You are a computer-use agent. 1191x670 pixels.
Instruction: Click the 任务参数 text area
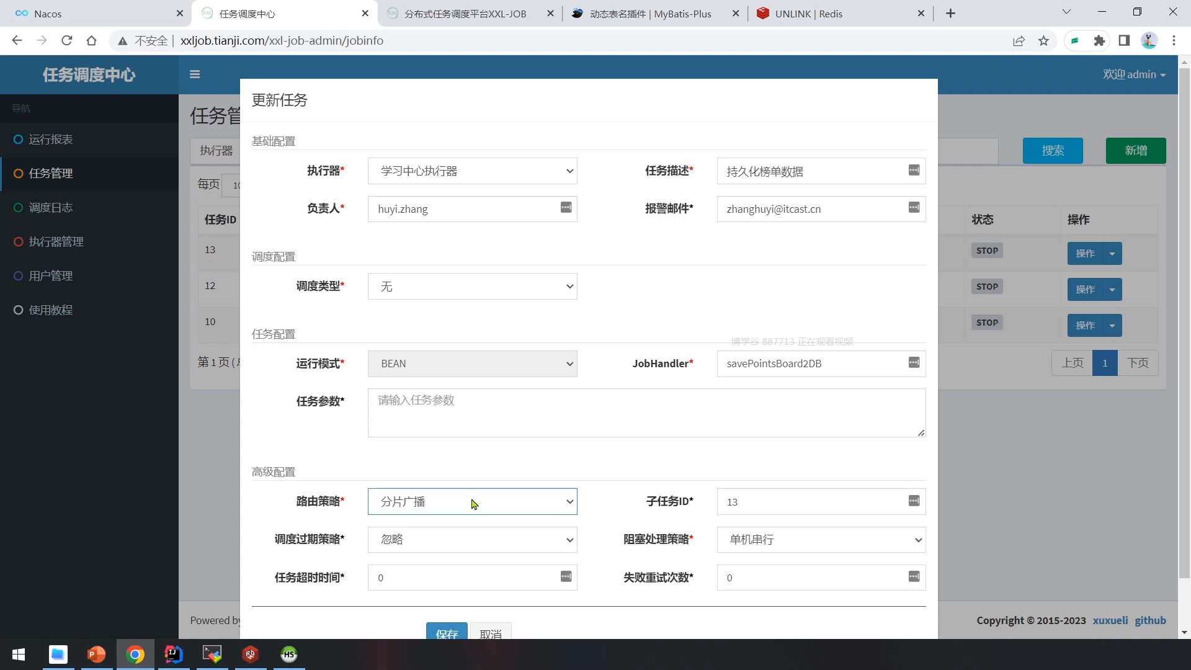click(x=646, y=413)
